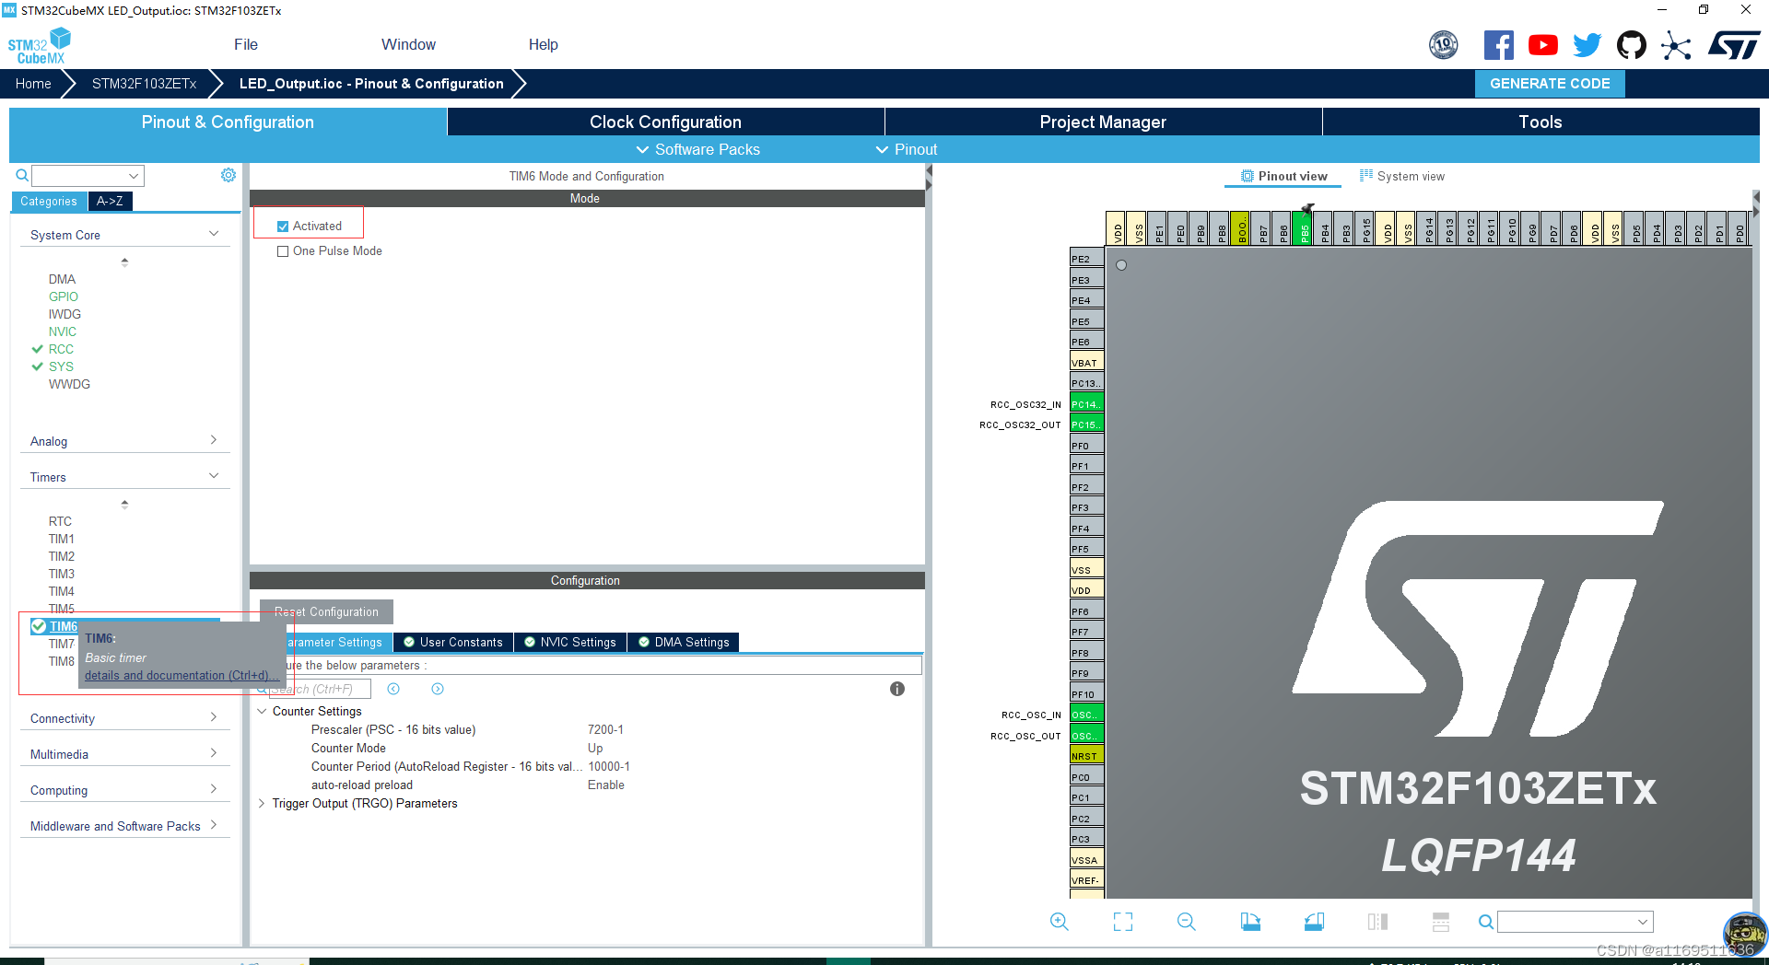Collapse the Counter Settings group
The width and height of the screenshot is (1769, 965).
pos(262,711)
